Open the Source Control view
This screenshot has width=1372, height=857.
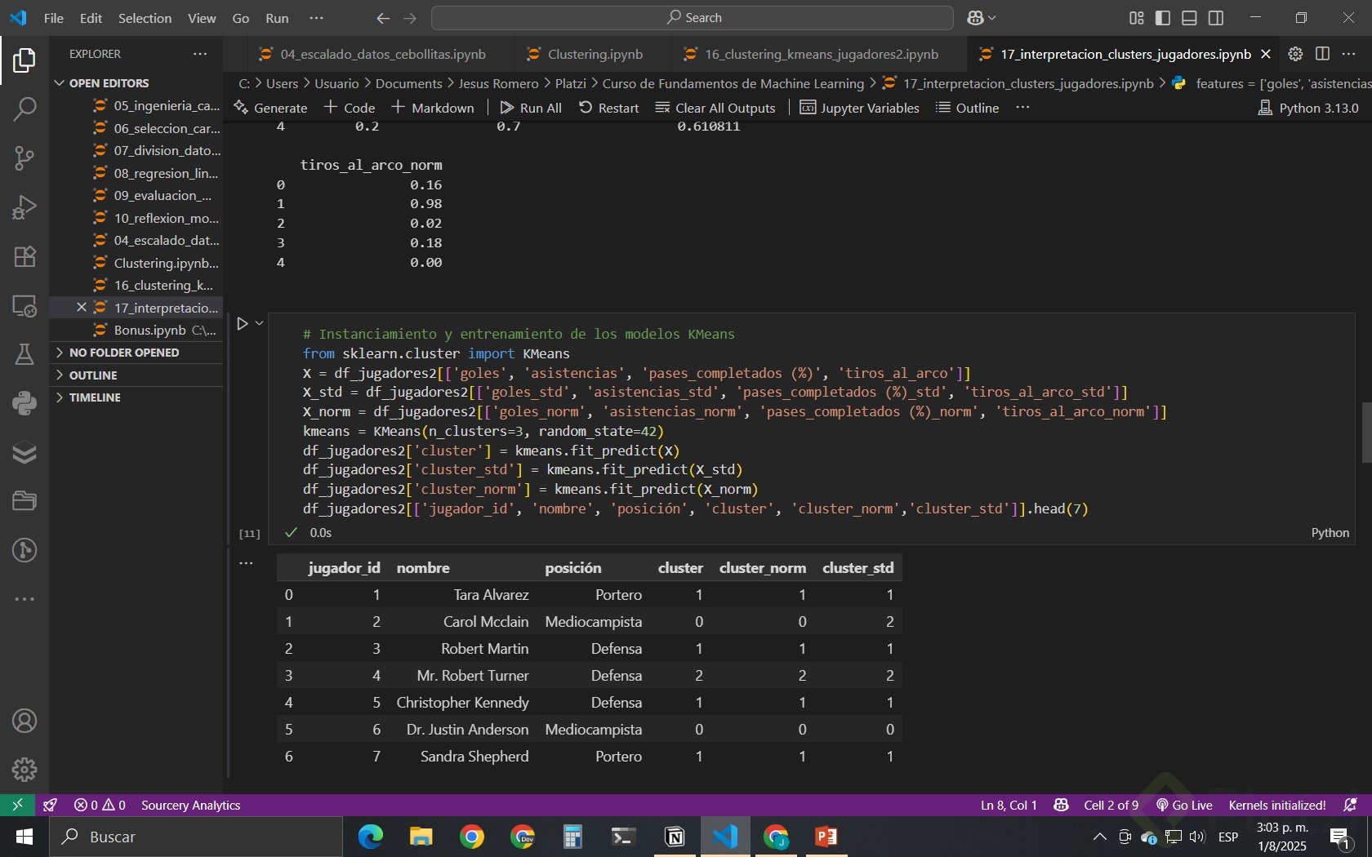click(x=24, y=158)
